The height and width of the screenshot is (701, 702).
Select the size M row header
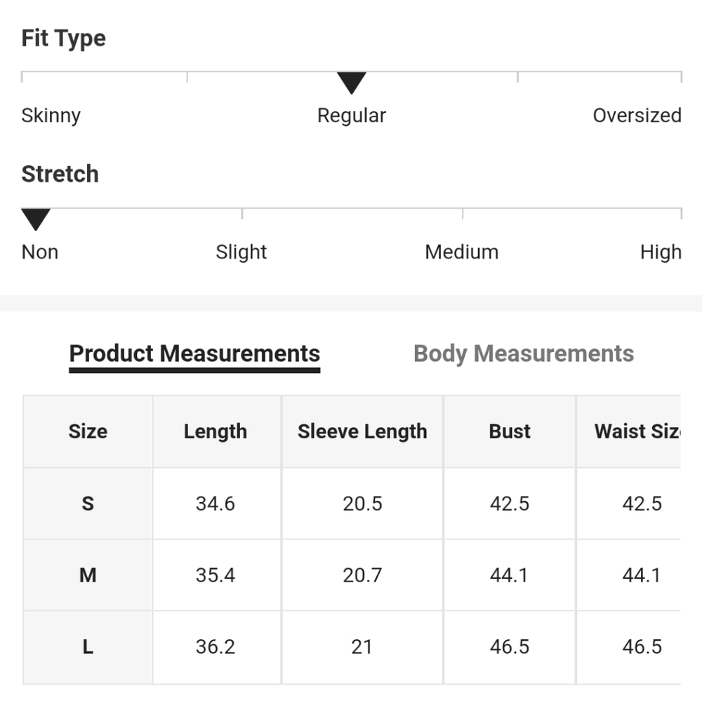coord(88,575)
